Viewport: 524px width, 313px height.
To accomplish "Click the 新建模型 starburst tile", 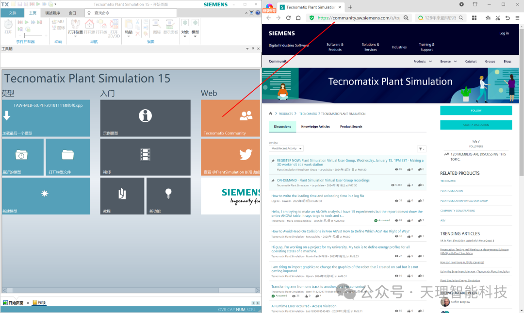I will pyautogui.click(x=46, y=196).
